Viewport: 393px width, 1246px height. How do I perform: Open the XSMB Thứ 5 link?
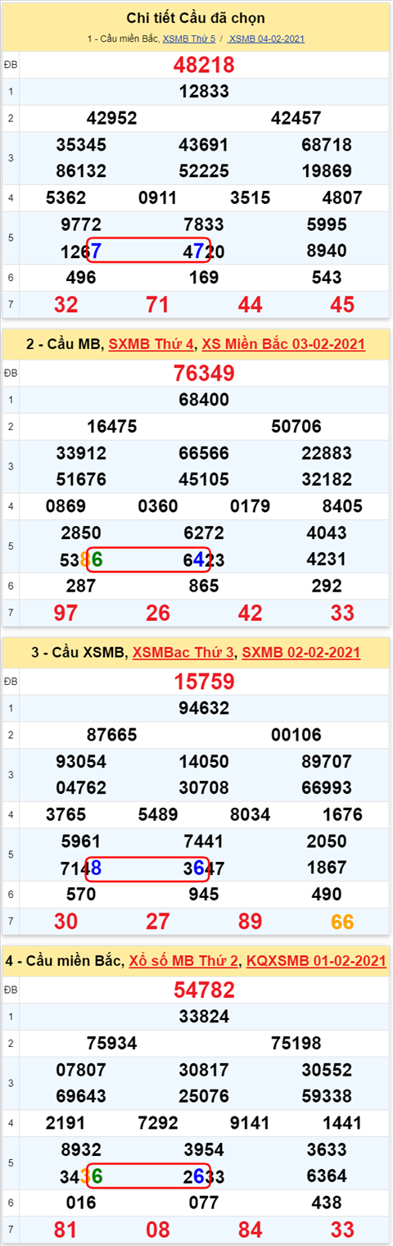click(x=189, y=39)
